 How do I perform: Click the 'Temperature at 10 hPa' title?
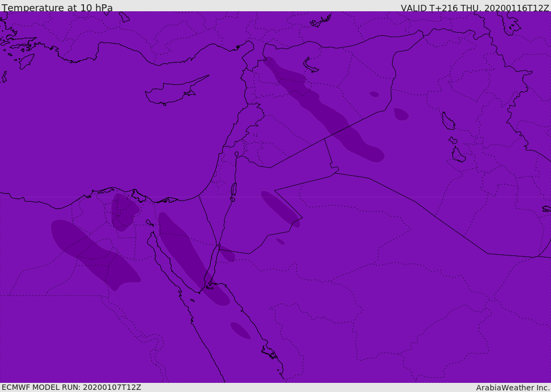coord(57,8)
